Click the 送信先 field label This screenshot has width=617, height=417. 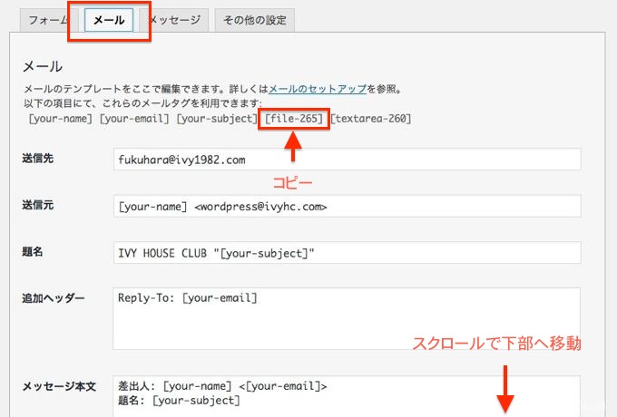click(37, 159)
